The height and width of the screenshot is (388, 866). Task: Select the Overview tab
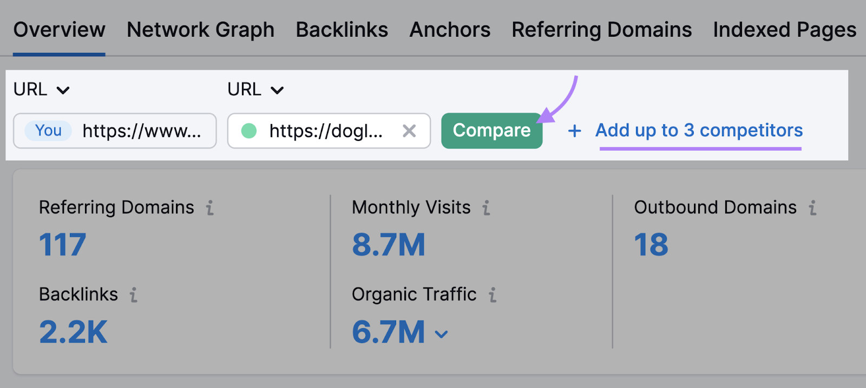click(x=59, y=30)
